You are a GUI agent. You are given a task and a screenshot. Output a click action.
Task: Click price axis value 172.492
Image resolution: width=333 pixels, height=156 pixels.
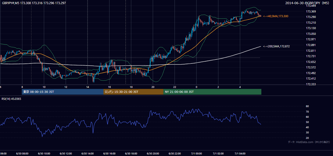coord(311,73)
